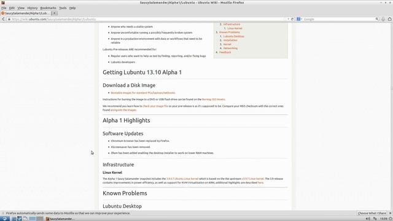
Task: Click the Choose What I Share button
Action: pos(372,213)
